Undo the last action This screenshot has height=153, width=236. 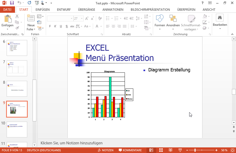[x=19, y=3]
